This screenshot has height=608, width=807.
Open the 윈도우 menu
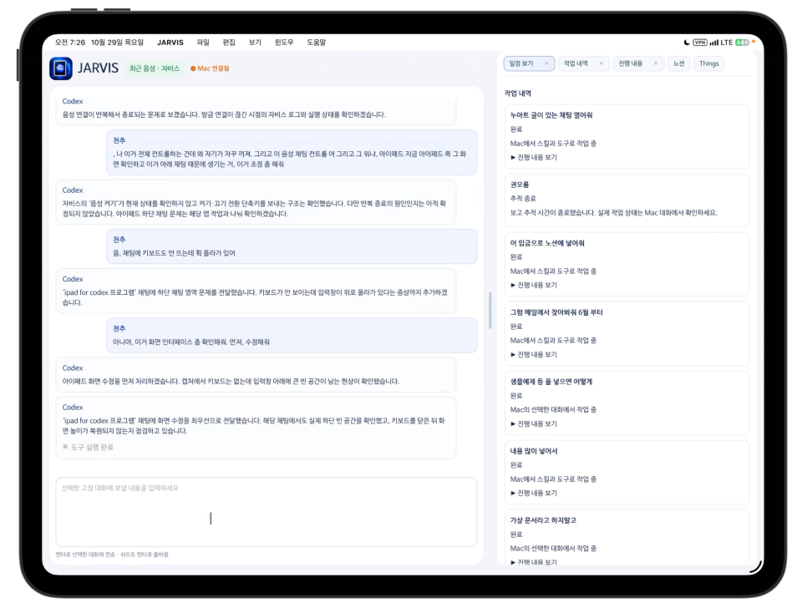[284, 43]
